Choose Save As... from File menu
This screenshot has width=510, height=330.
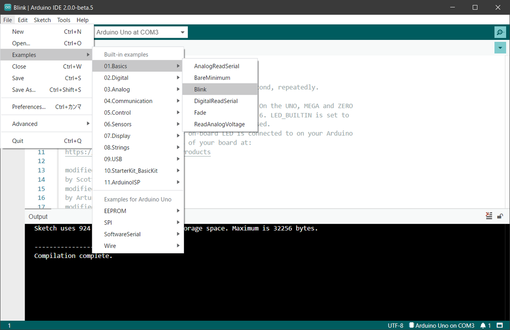click(x=47, y=89)
